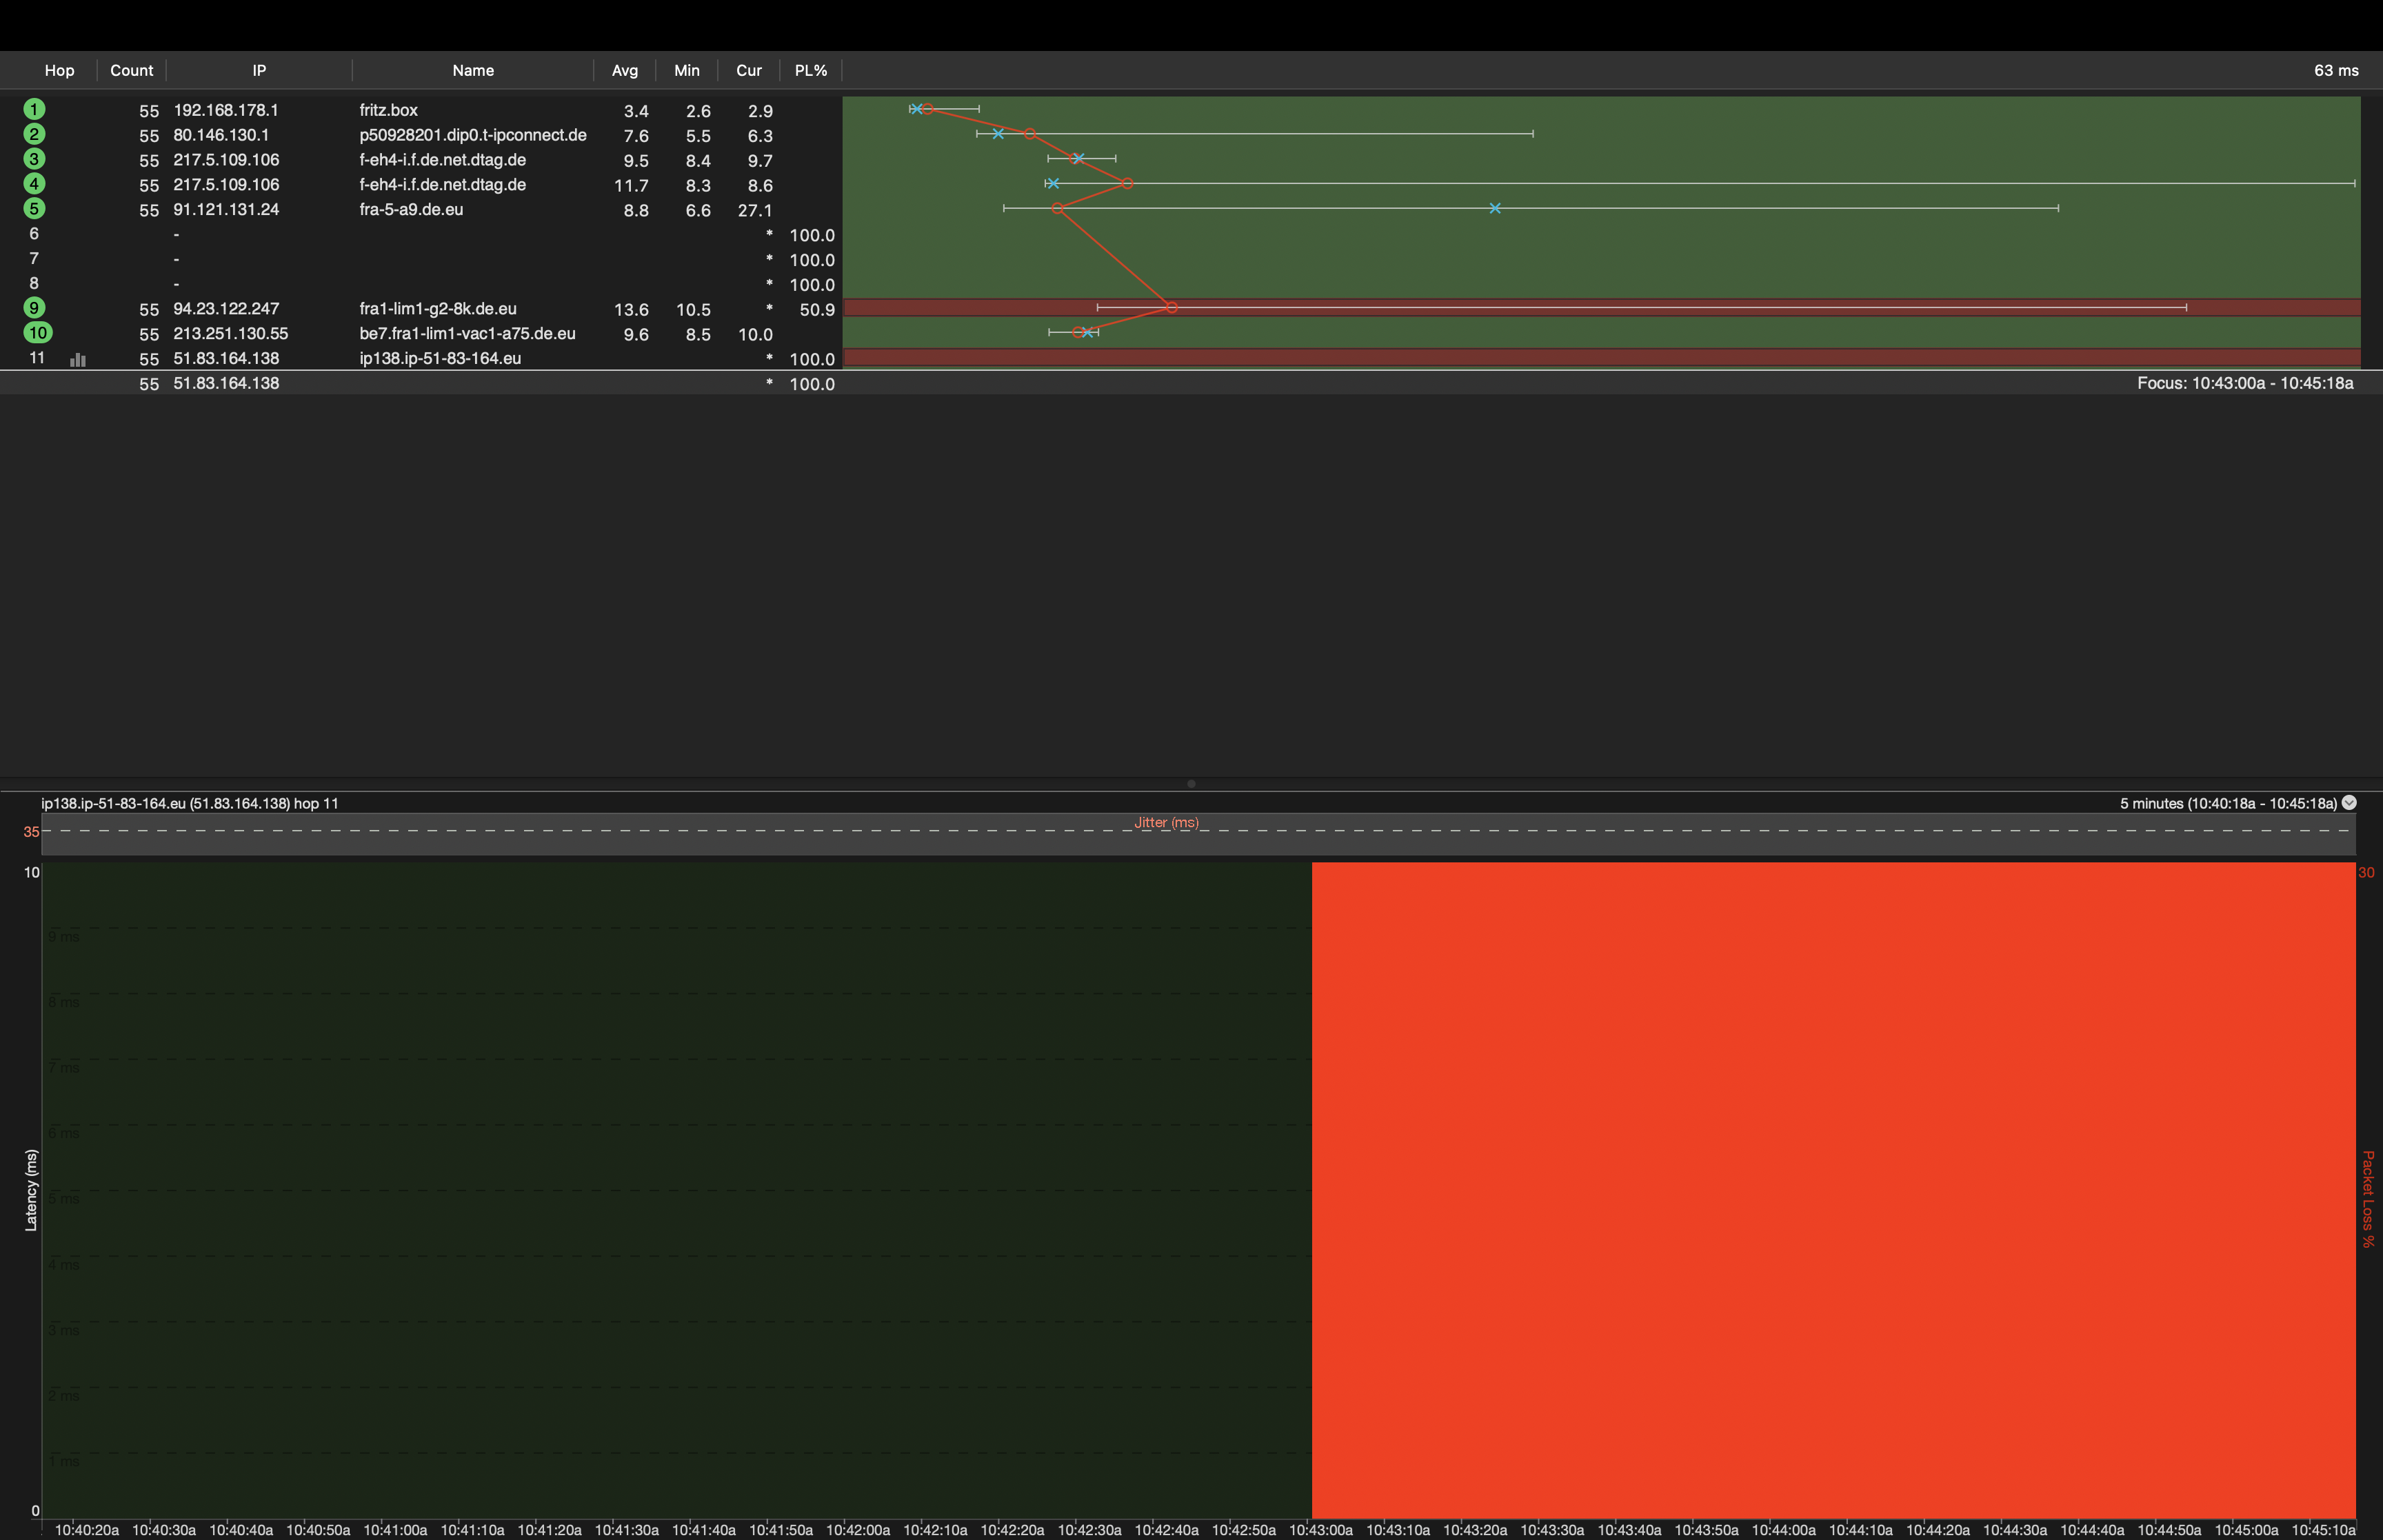The image size is (2383, 1540).
Task: Click the 50.9 packet loss value
Action: [817, 310]
